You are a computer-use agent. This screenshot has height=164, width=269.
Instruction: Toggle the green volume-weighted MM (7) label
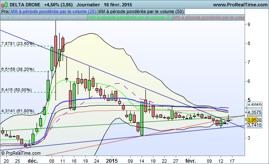130,18
